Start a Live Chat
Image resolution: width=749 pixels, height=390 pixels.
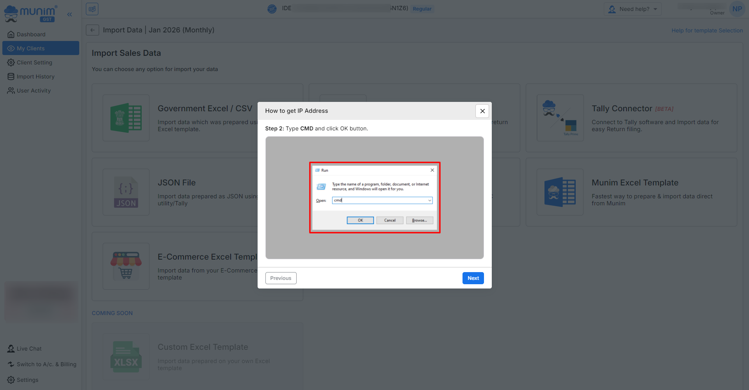(x=29, y=349)
